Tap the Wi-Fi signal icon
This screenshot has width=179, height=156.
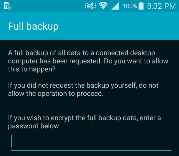click(103, 6)
